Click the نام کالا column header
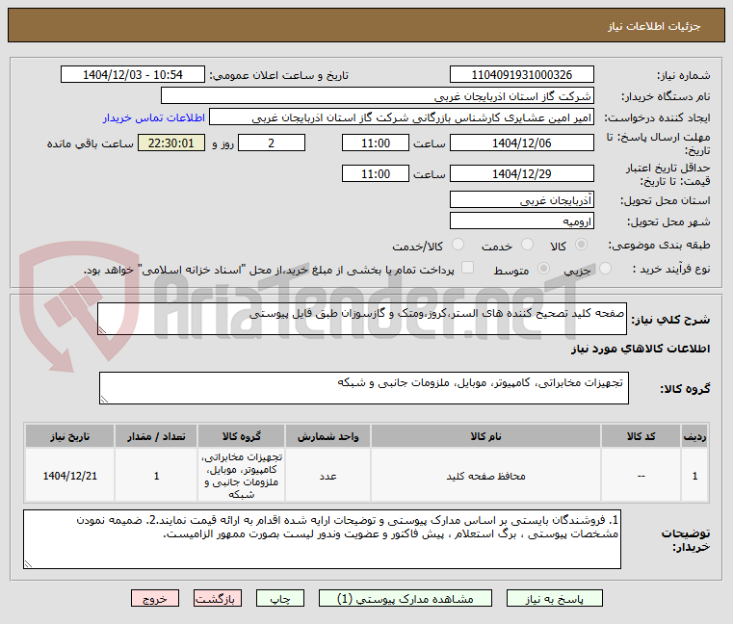 [485, 436]
